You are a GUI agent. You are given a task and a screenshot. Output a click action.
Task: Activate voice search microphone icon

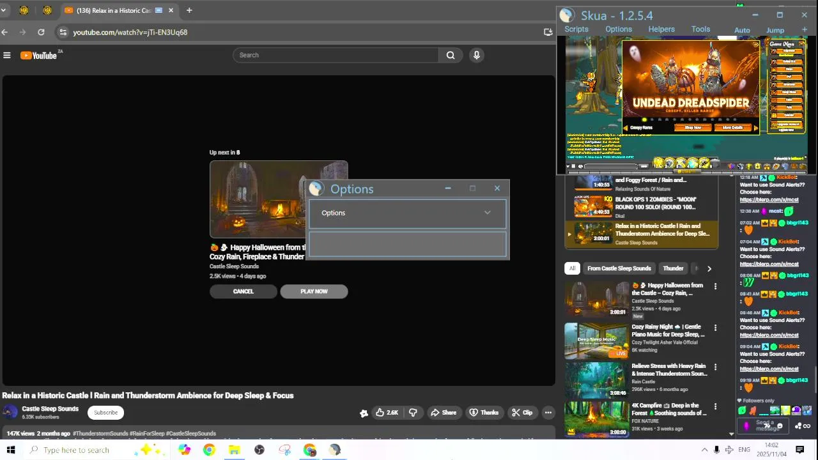tap(476, 55)
